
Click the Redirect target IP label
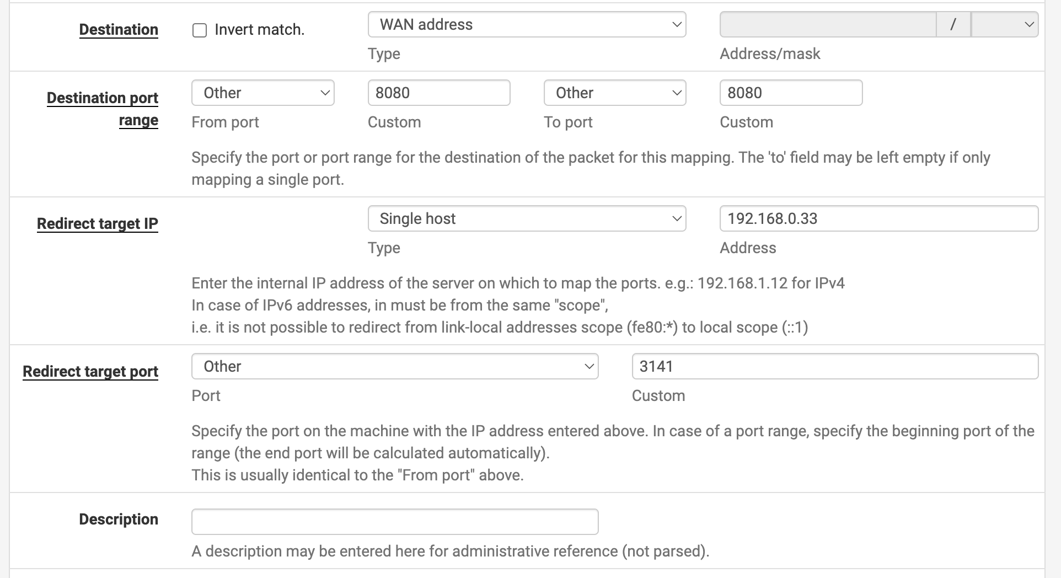tap(97, 223)
